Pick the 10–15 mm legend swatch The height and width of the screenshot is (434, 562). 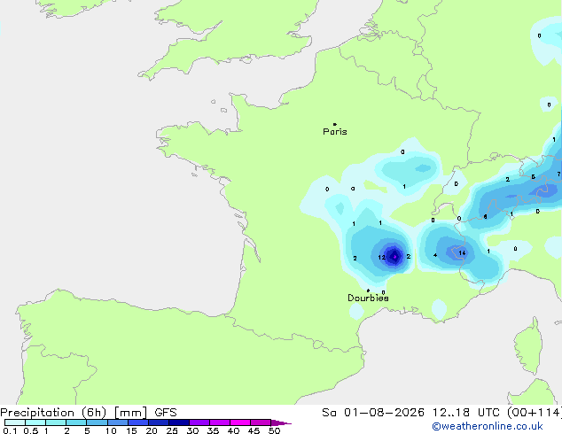pos(117,422)
